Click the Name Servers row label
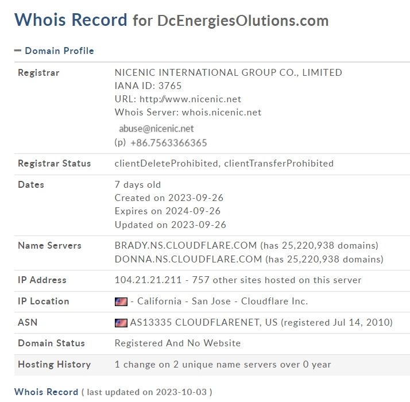 tap(50, 245)
